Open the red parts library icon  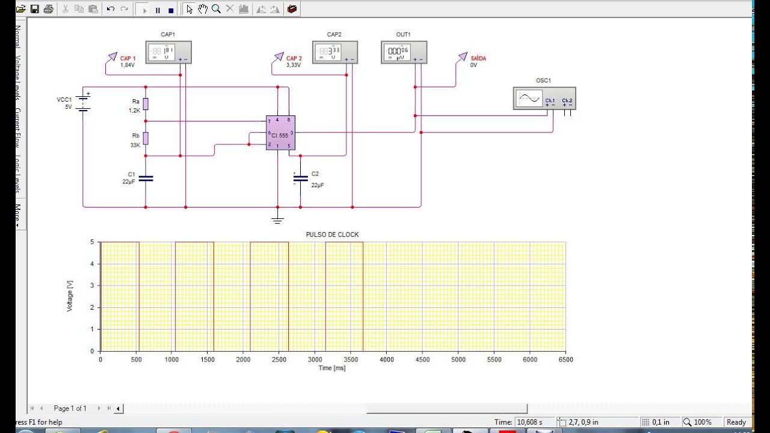point(292,9)
